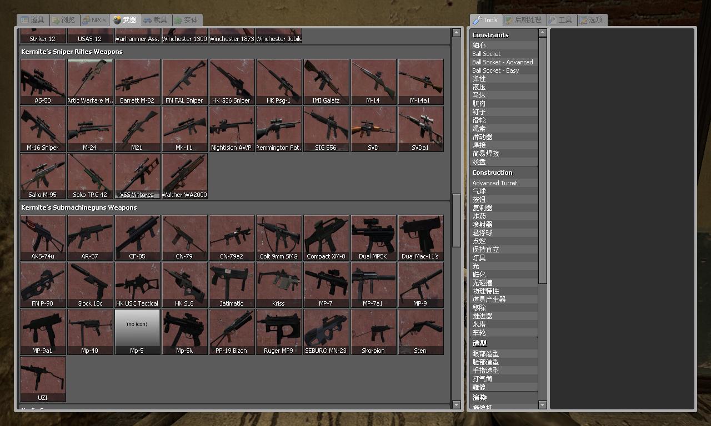Click the weapon list scrollbar thumb
Image resolution: width=711 pixels, height=426 pixels.
click(x=457, y=220)
